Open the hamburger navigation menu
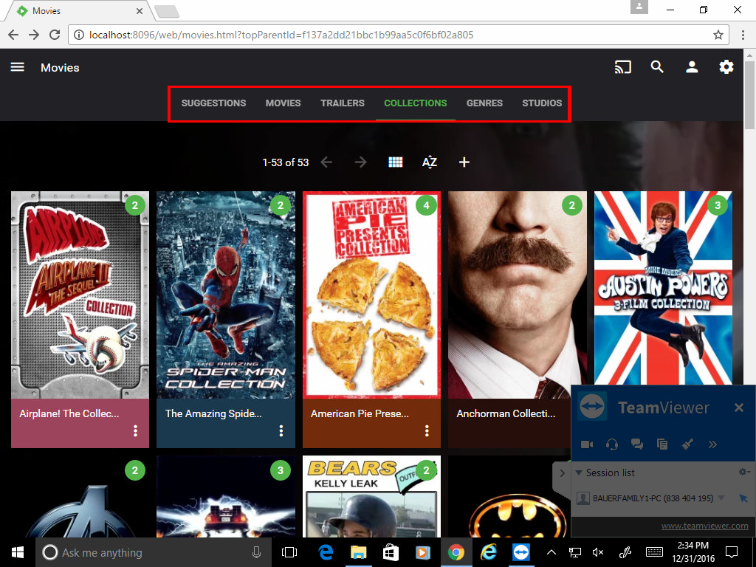The width and height of the screenshot is (756, 567). (18, 67)
